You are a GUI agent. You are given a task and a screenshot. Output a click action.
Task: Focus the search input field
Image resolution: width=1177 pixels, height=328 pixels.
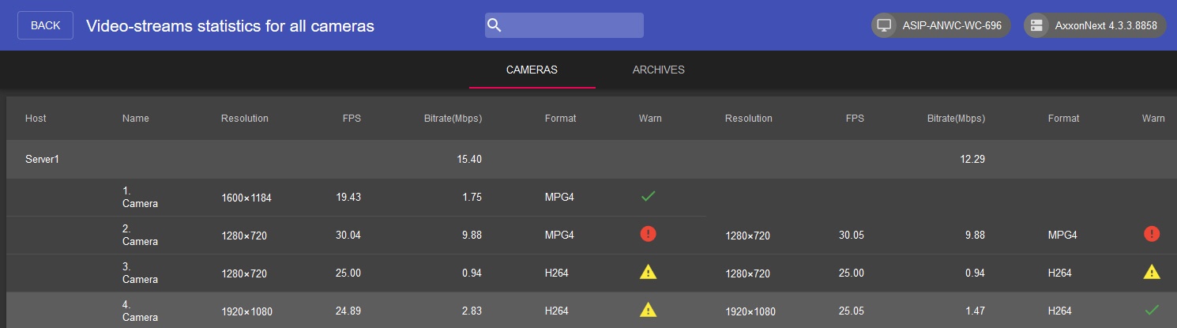coord(573,25)
